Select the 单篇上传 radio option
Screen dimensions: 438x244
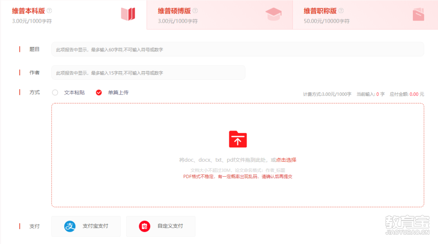click(99, 92)
